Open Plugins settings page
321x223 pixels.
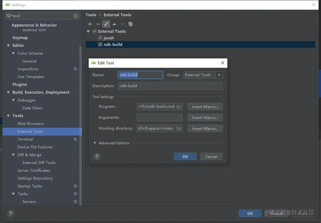[20, 85]
